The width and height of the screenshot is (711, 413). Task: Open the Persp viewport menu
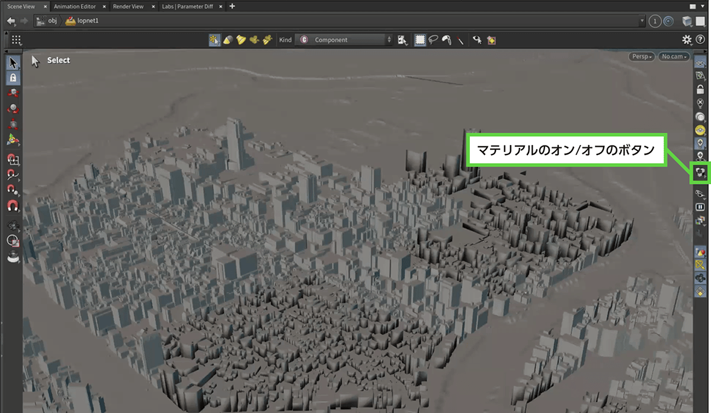[x=642, y=57]
